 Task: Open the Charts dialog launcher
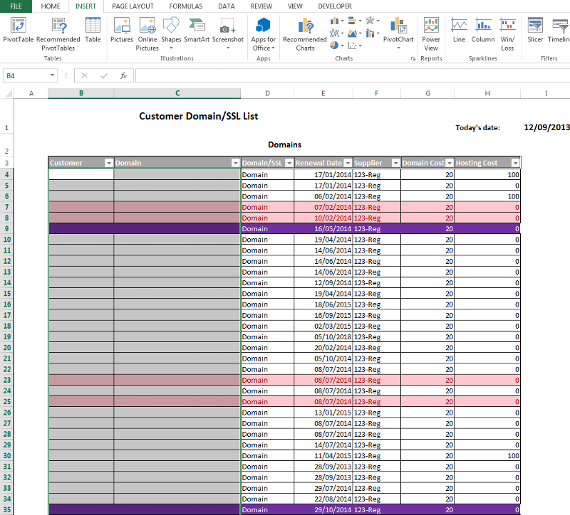413,58
